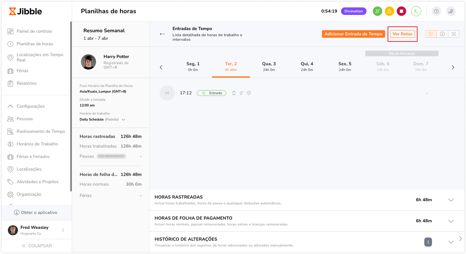
Task: Expand the Histórico de Alterações section
Action: pyautogui.click(x=451, y=242)
